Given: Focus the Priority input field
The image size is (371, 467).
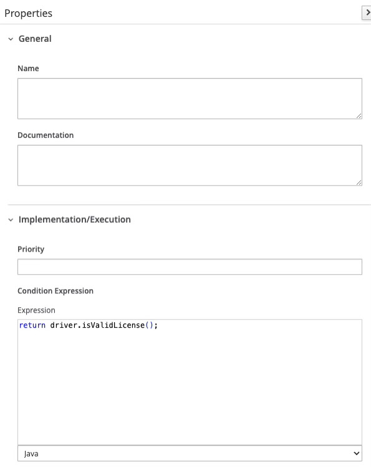Looking at the screenshot, I should (x=190, y=267).
